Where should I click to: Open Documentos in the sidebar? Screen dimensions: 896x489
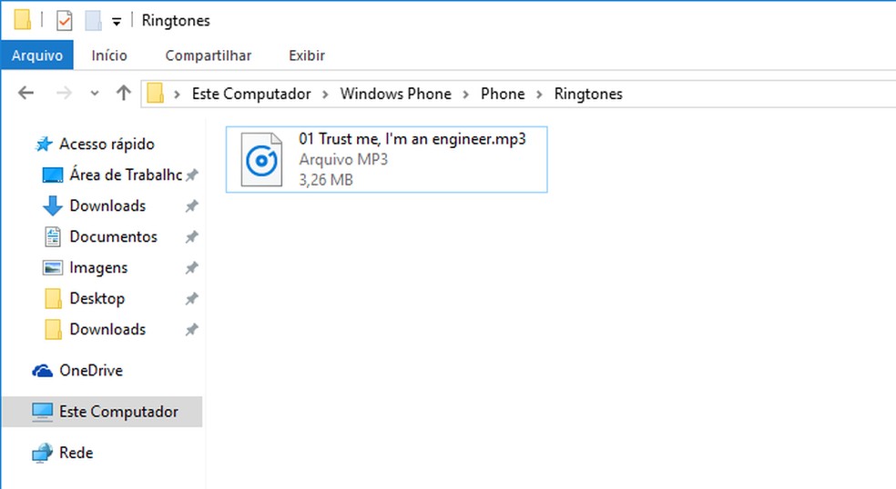pyautogui.click(x=113, y=236)
